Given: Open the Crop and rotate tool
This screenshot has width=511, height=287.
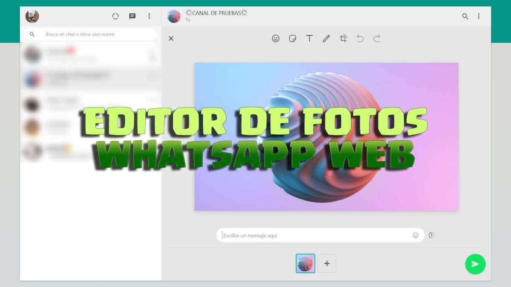Looking at the screenshot, I should coord(343,38).
